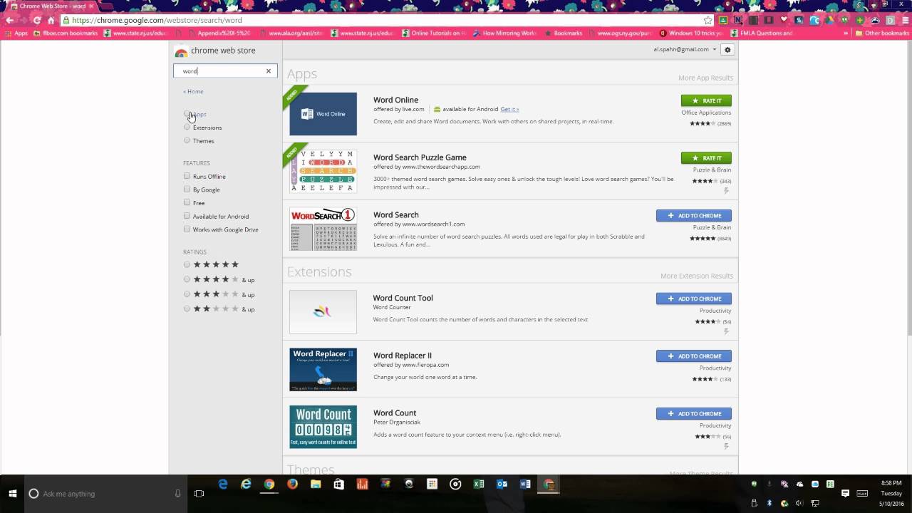Add Word Replacer II to Chrome
This screenshot has height=513, width=912.
(x=694, y=356)
